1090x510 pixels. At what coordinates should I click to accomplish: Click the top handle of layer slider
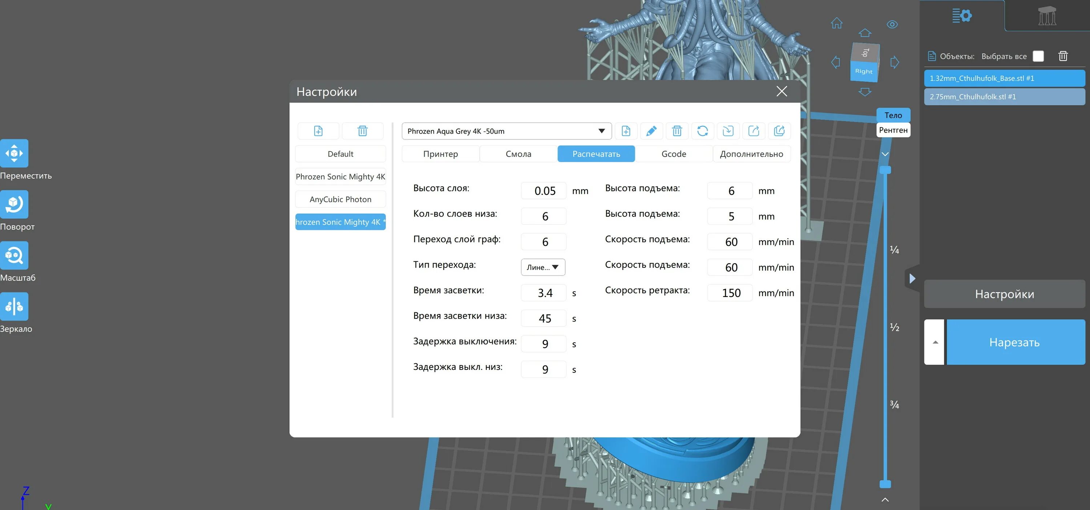[x=885, y=170]
